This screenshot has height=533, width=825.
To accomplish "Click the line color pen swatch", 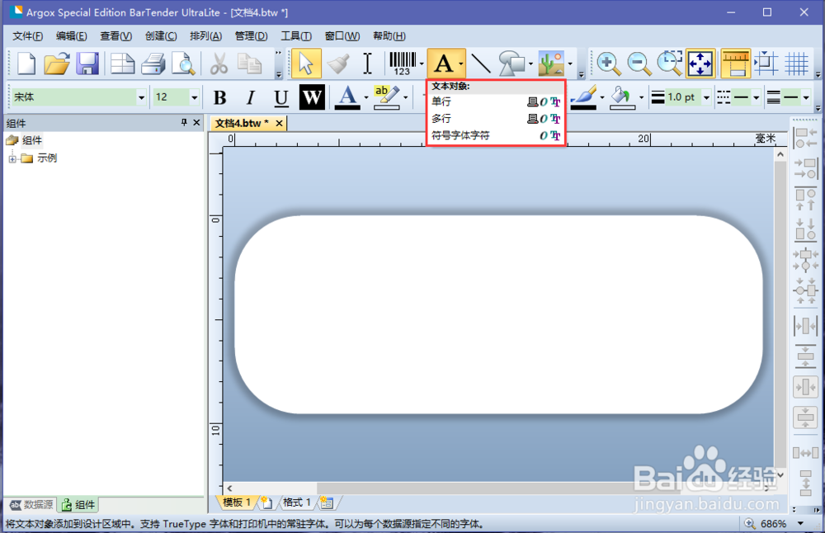I will pos(583,97).
